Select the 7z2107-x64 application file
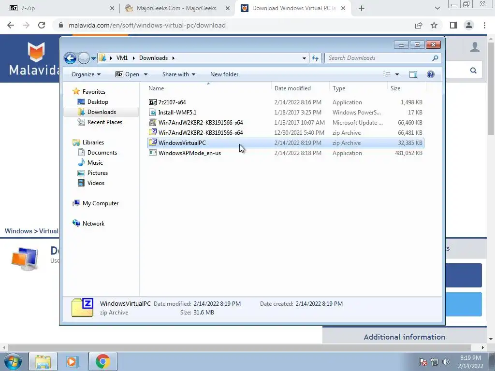Viewport: 495px width, 371px height. [285, 102]
